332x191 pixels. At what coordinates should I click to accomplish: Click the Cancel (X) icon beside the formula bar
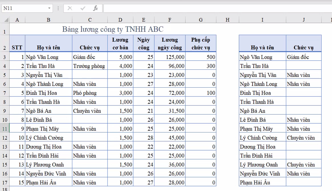pyautogui.click(x=70, y=8)
